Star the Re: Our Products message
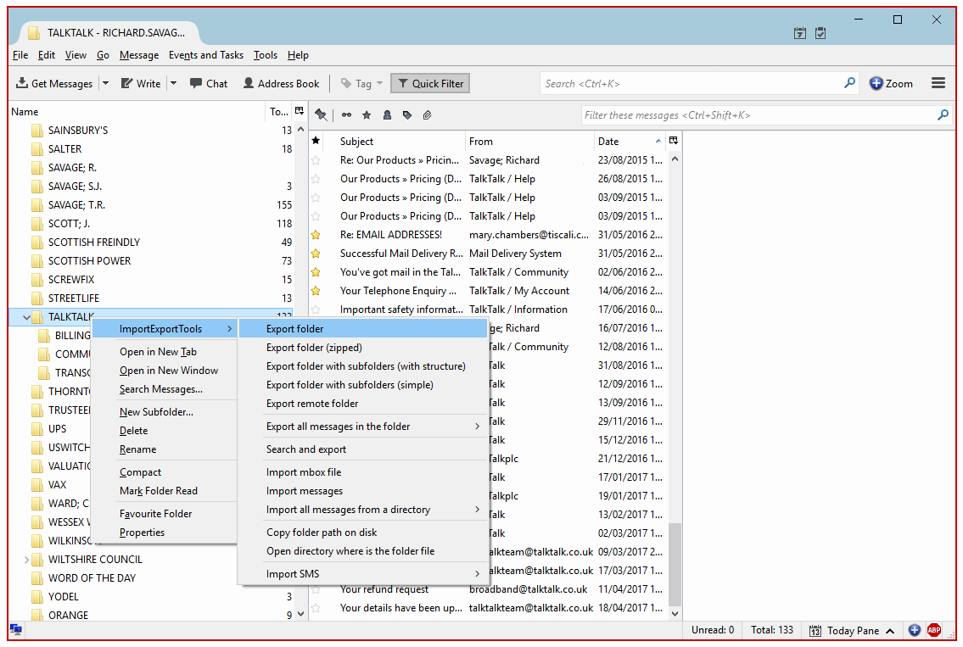The height and width of the screenshot is (647, 963). 316,160
